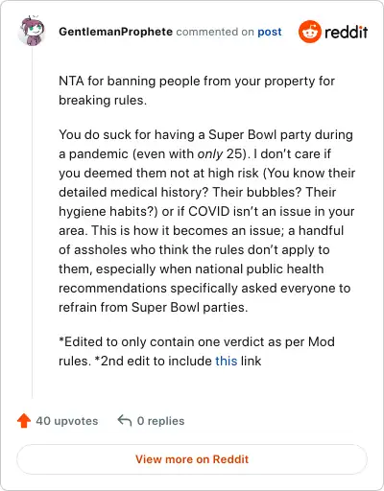
Task: Click the "*Edited to only contain one verdict" line
Action: [197, 341]
